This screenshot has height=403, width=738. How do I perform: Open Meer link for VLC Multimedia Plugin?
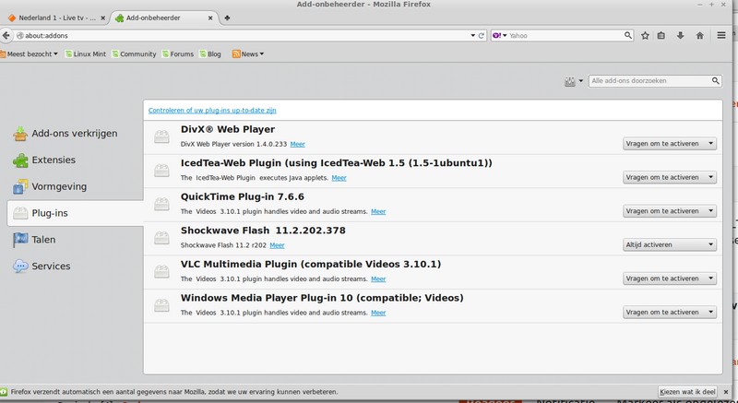(x=378, y=279)
